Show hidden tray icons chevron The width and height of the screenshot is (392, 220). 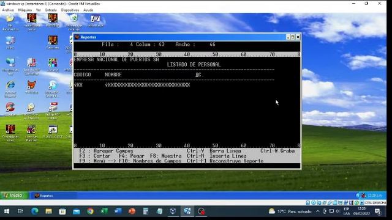point(318,211)
